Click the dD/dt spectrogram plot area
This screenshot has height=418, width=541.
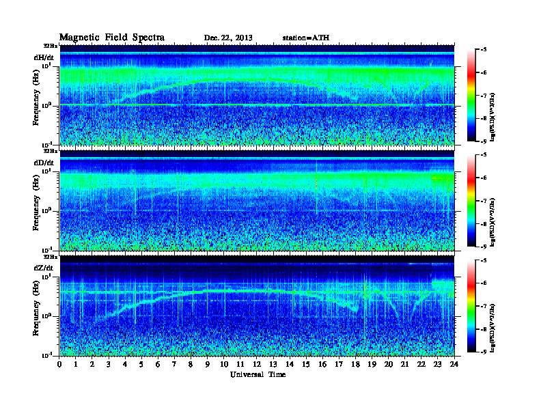[x=257, y=200]
